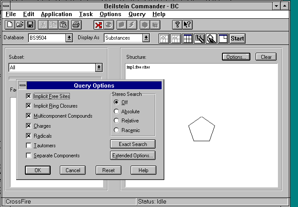Image resolution: width=298 pixels, height=207 pixels.
Task: Expand the Subset All dropdown
Action: 99,68
